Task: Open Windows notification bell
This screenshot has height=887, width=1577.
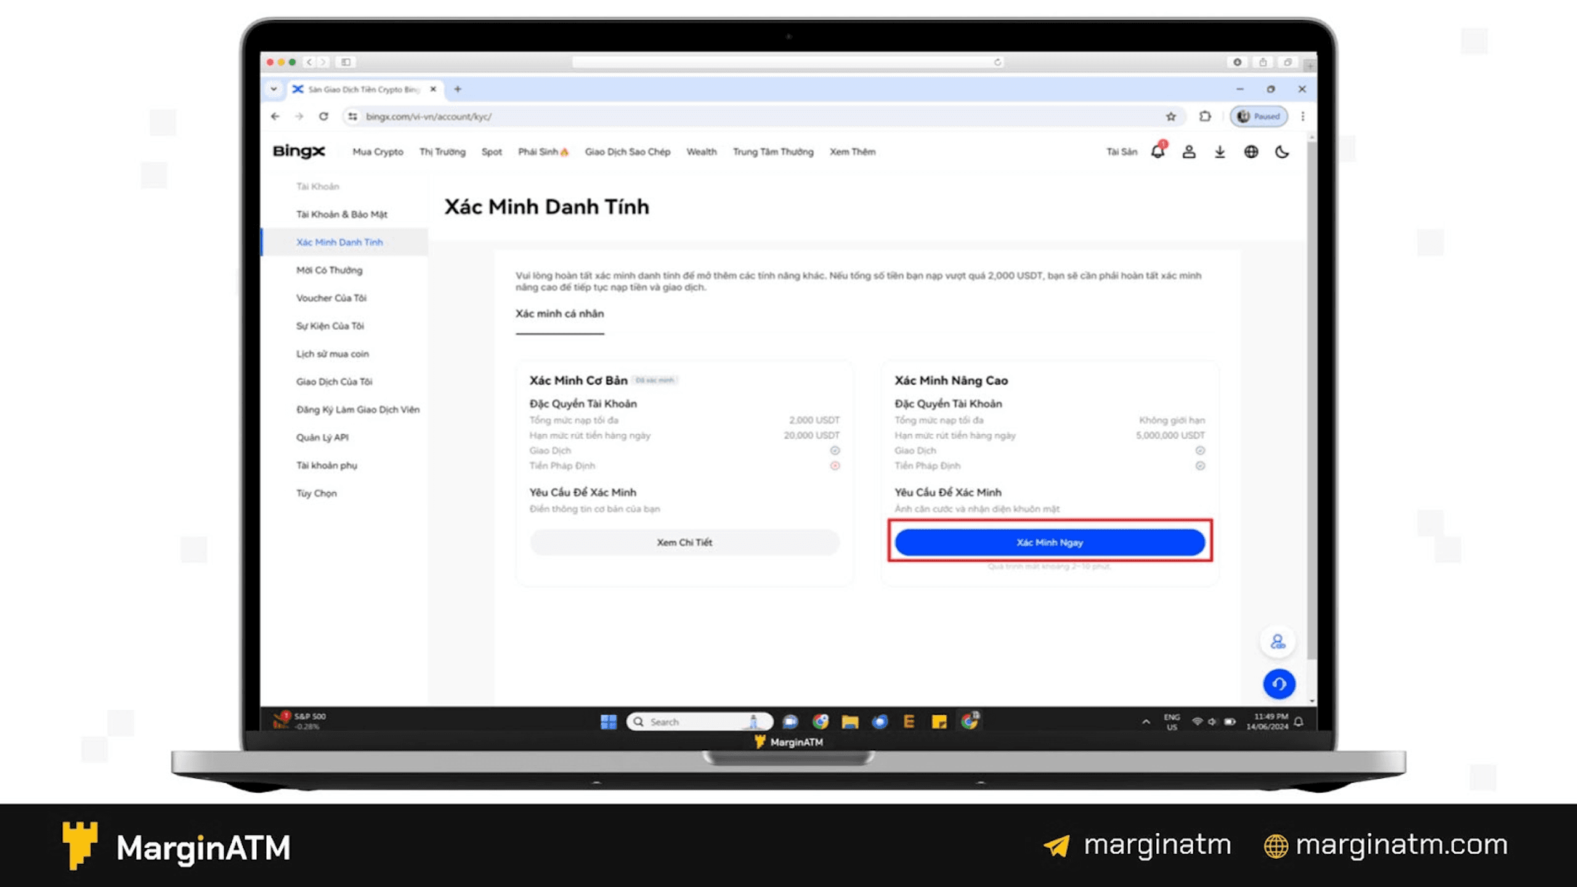Action: [1299, 721]
